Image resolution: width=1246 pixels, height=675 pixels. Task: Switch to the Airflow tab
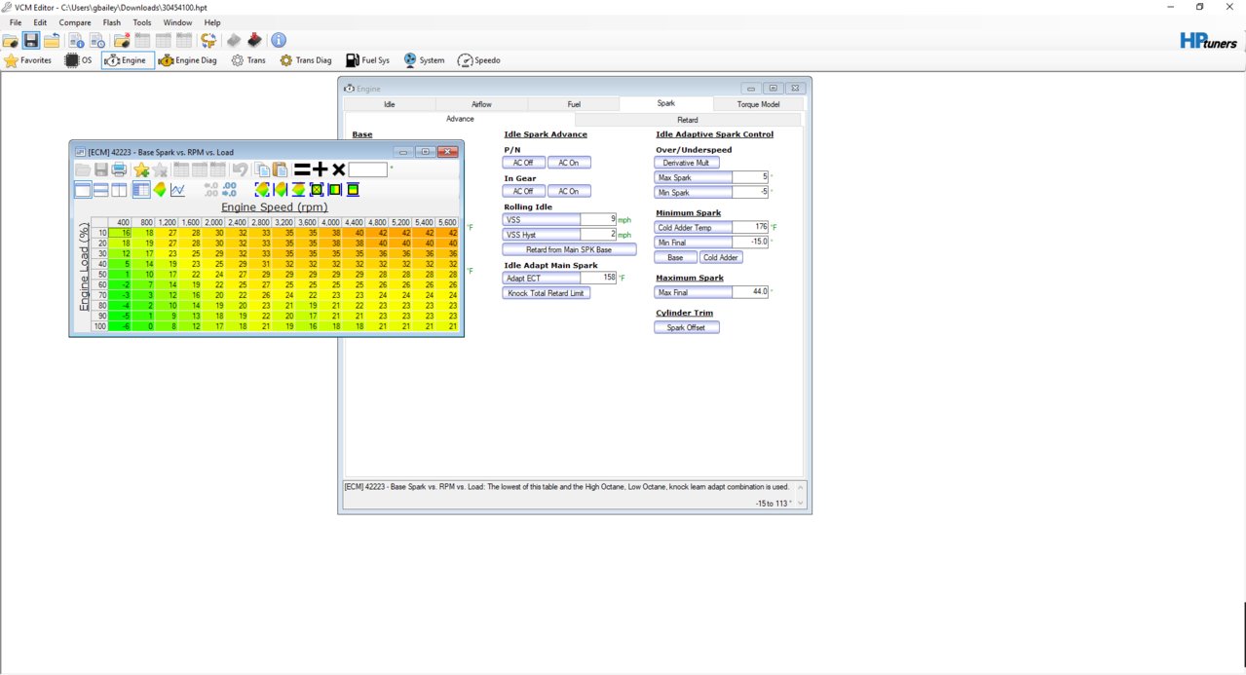click(x=481, y=103)
